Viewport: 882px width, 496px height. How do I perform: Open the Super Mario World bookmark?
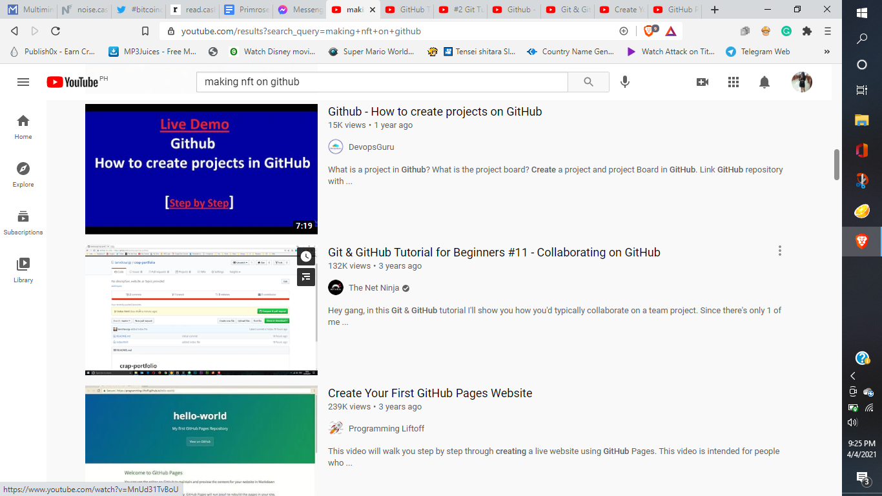(371, 52)
